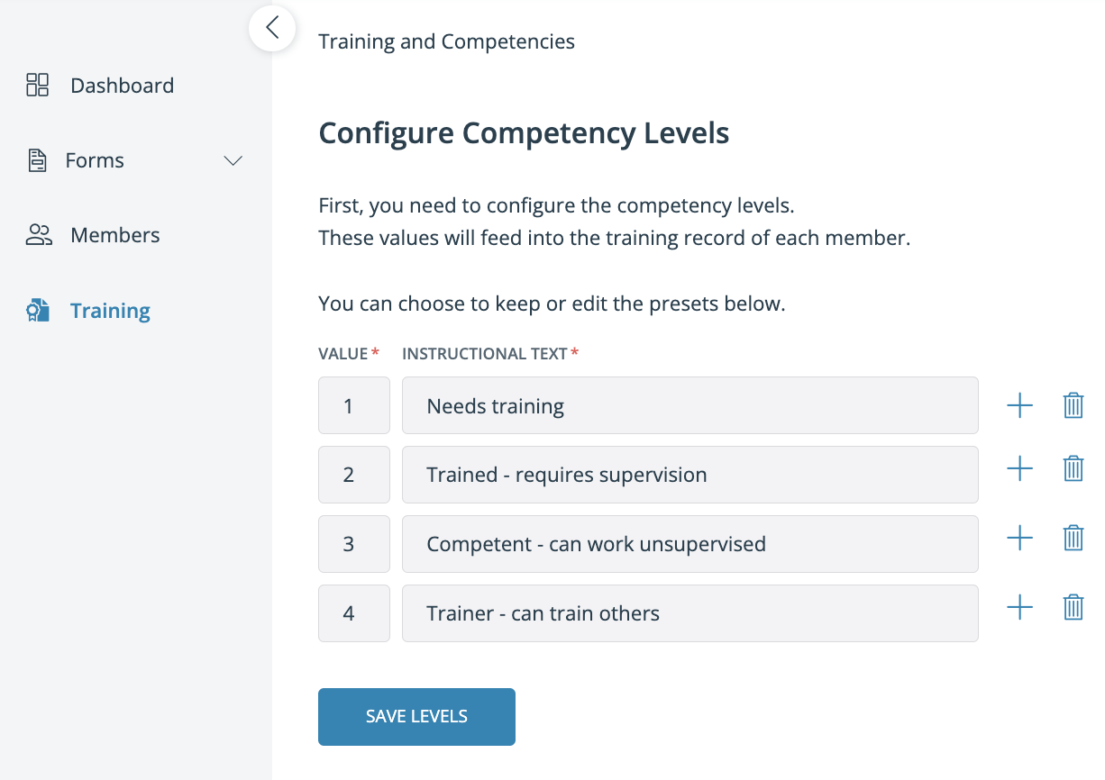Focus the value field showing 4
1105x780 pixels.
pos(354,613)
